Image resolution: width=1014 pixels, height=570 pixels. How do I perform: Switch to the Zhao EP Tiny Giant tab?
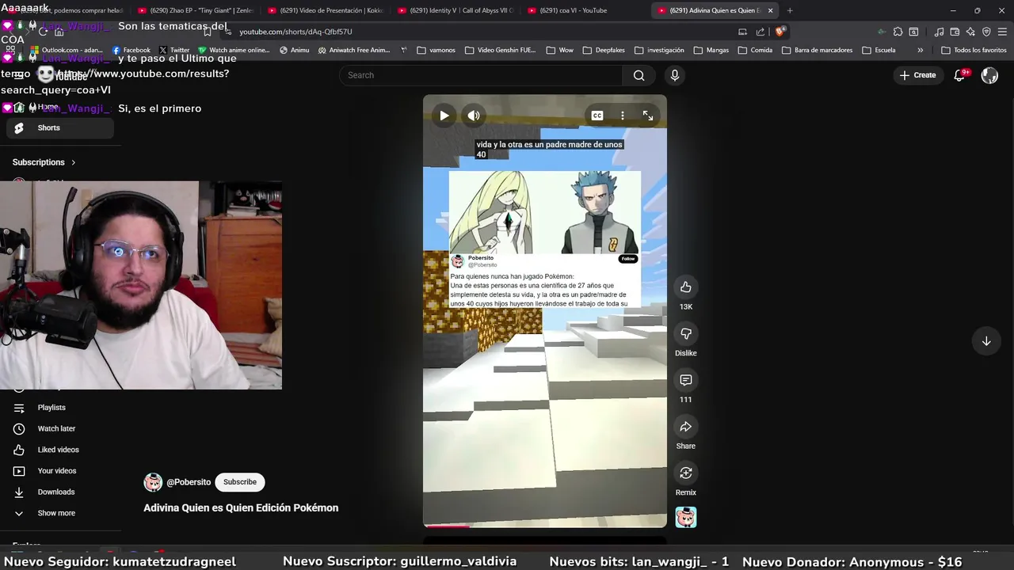point(195,10)
